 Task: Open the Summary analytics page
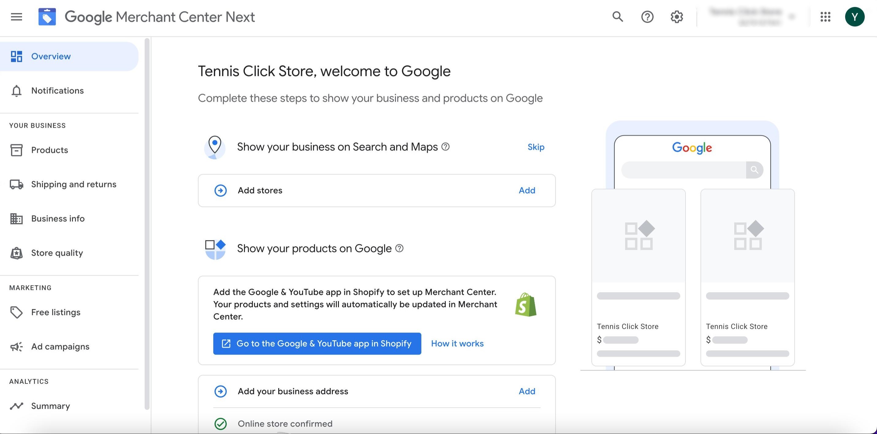click(69, 406)
